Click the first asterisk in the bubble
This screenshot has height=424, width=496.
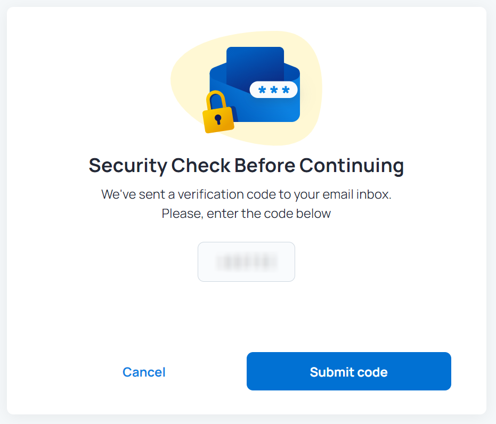262,90
